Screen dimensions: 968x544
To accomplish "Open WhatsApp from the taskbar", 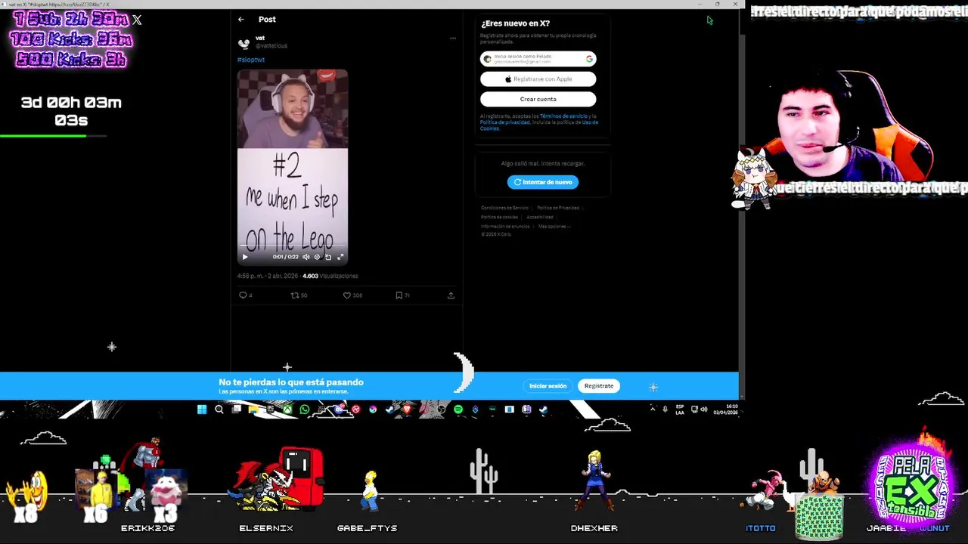I will click(305, 410).
